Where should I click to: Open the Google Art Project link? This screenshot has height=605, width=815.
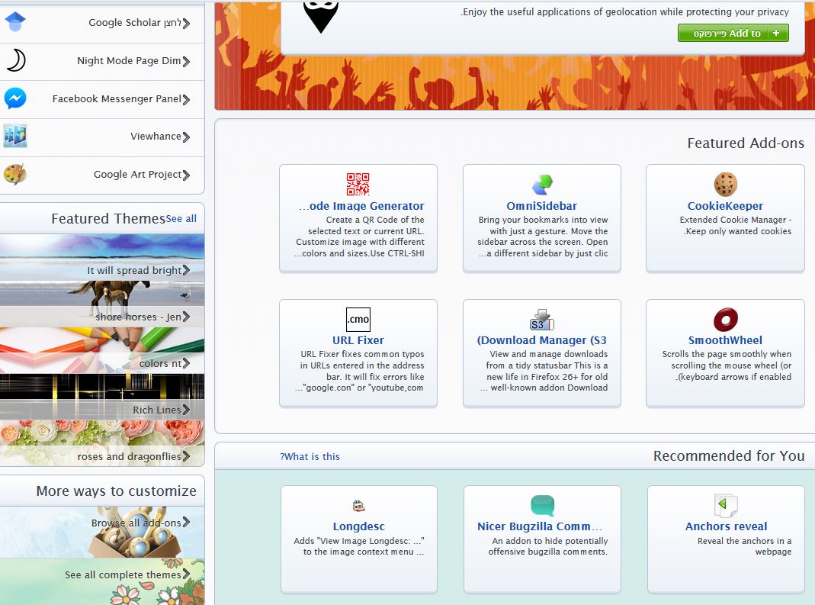[x=138, y=174]
